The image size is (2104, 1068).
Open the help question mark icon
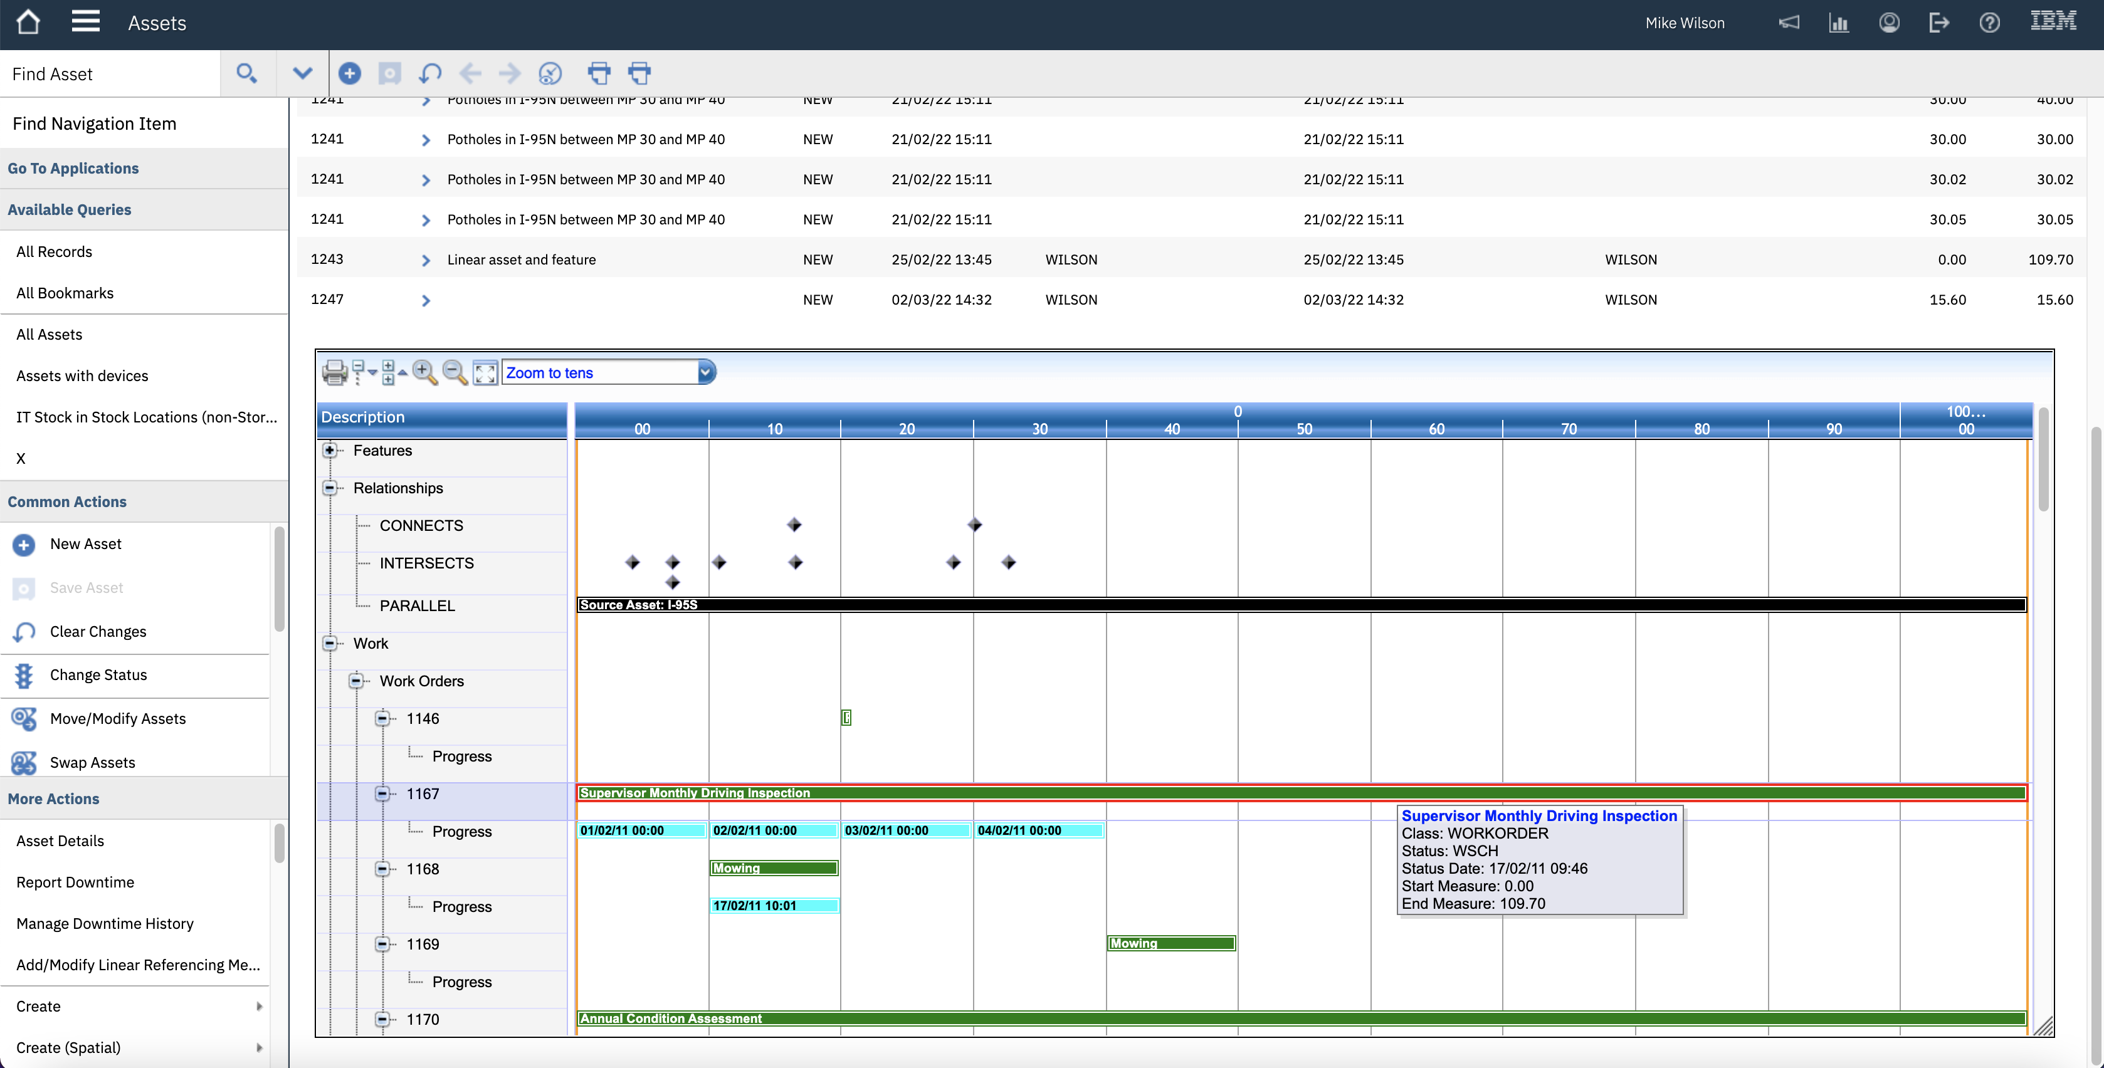1990,22
